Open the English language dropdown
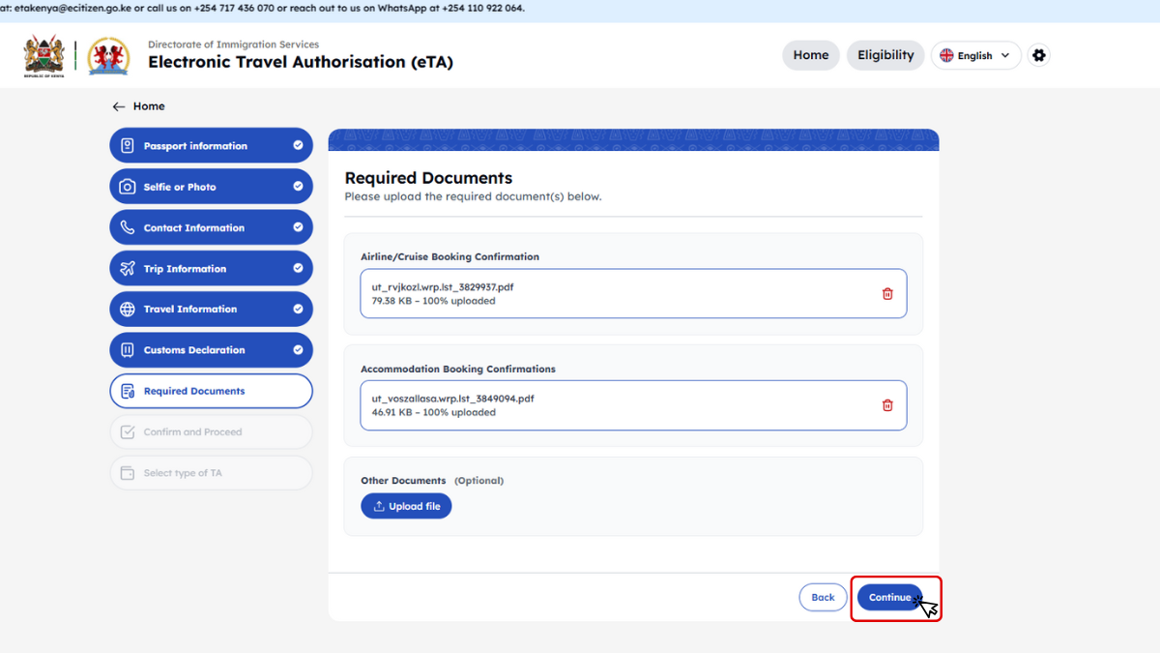This screenshot has height=653, width=1160. 975,55
